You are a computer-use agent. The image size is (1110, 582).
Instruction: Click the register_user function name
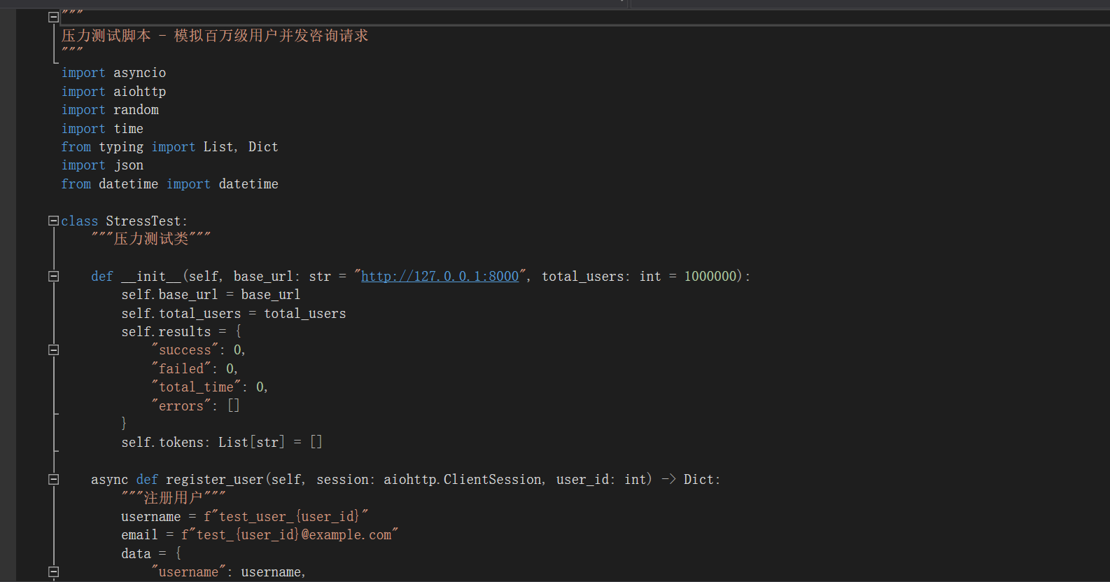coord(214,479)
